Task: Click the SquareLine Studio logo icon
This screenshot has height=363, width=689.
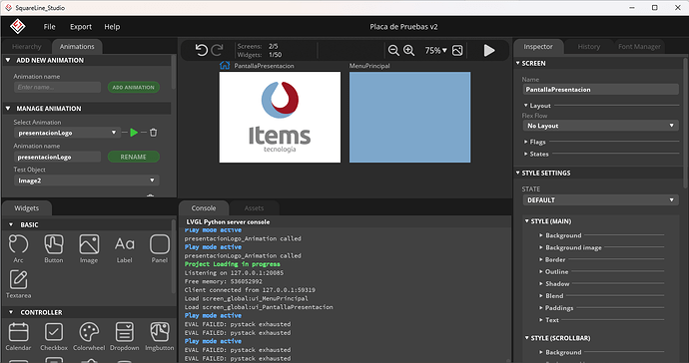Action: tap(18, 26)
